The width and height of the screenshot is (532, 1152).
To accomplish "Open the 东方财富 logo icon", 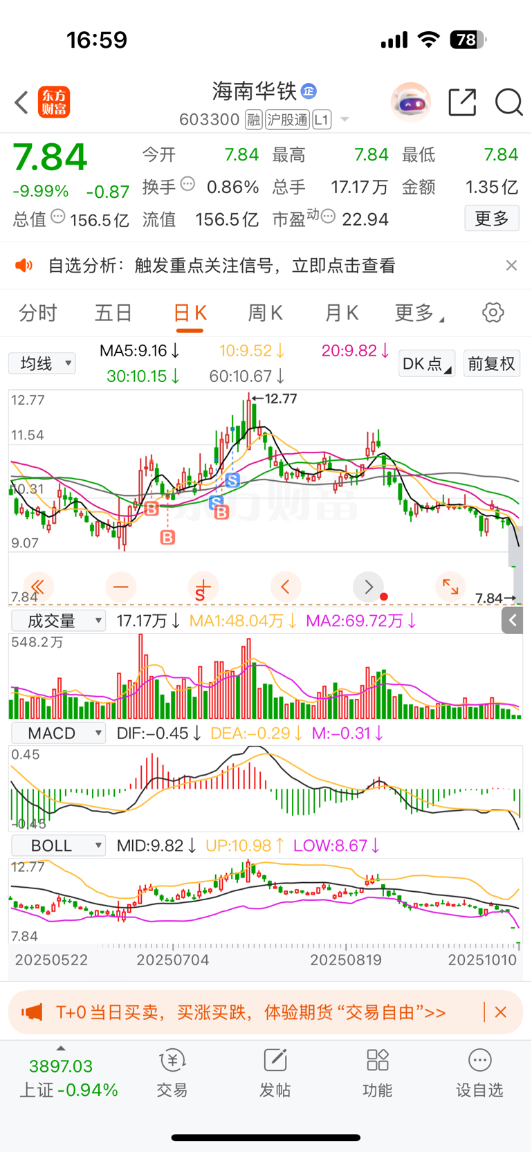I will click(54, 102).
